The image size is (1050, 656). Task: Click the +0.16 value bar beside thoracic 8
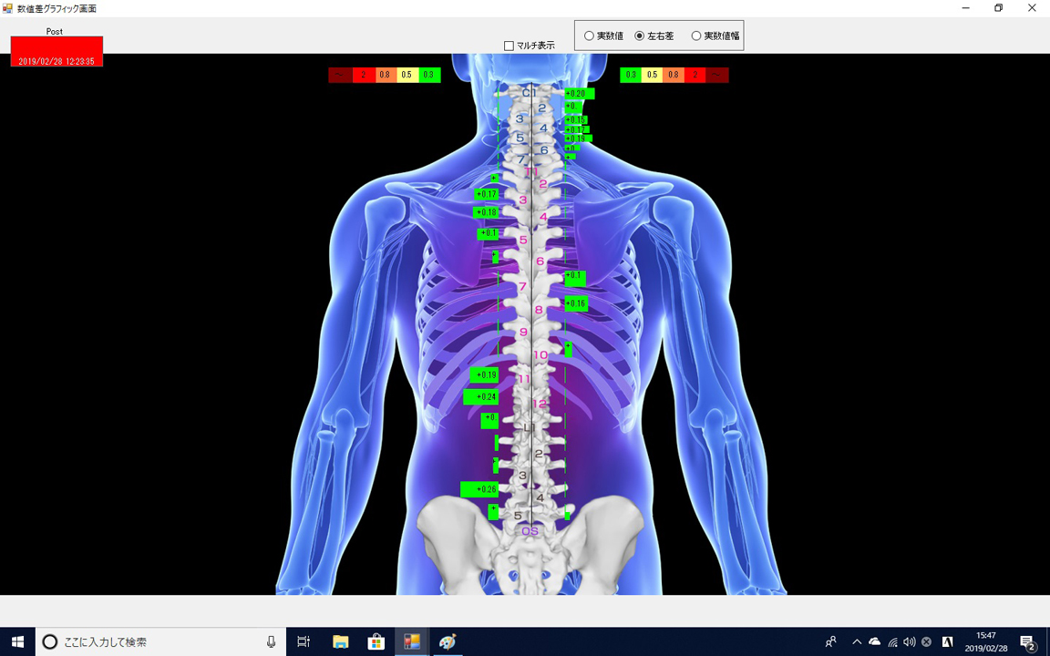pyautogui.click(x=577, y=304)
